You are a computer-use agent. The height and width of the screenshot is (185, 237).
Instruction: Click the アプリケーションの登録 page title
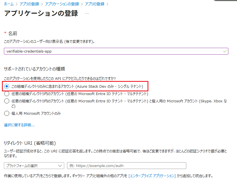pyautogui.click(x=41, y=13)
